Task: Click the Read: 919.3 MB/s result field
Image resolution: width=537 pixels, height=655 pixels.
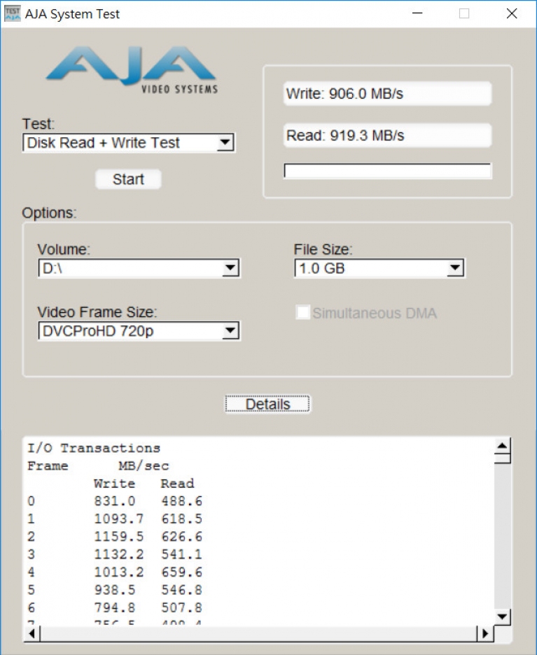Action: point(387,135)
